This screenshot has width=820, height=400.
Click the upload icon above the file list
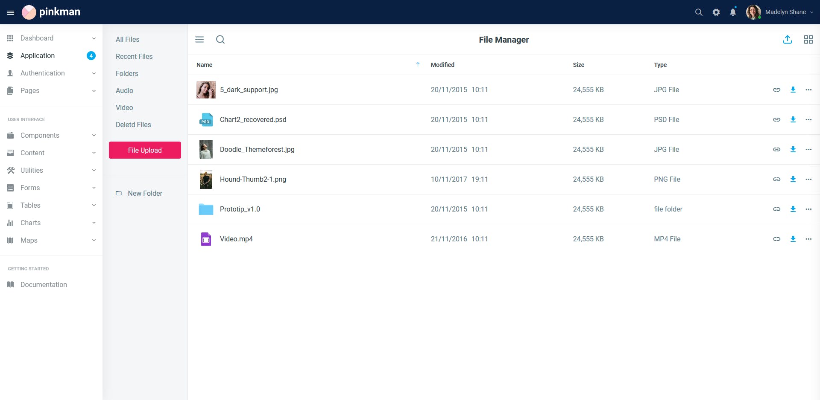coord(788,39)
